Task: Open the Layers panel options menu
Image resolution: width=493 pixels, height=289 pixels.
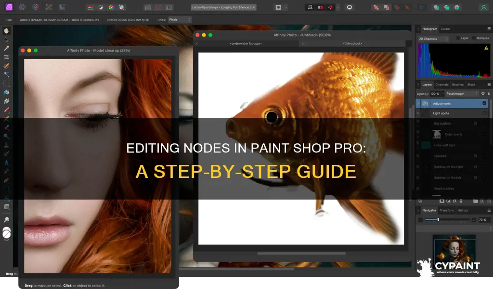Action: [x=489, y=85]
